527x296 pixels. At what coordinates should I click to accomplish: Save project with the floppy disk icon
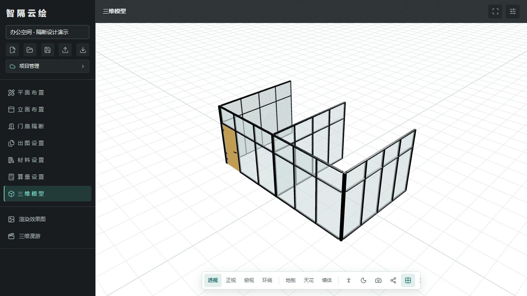(47, 50)
